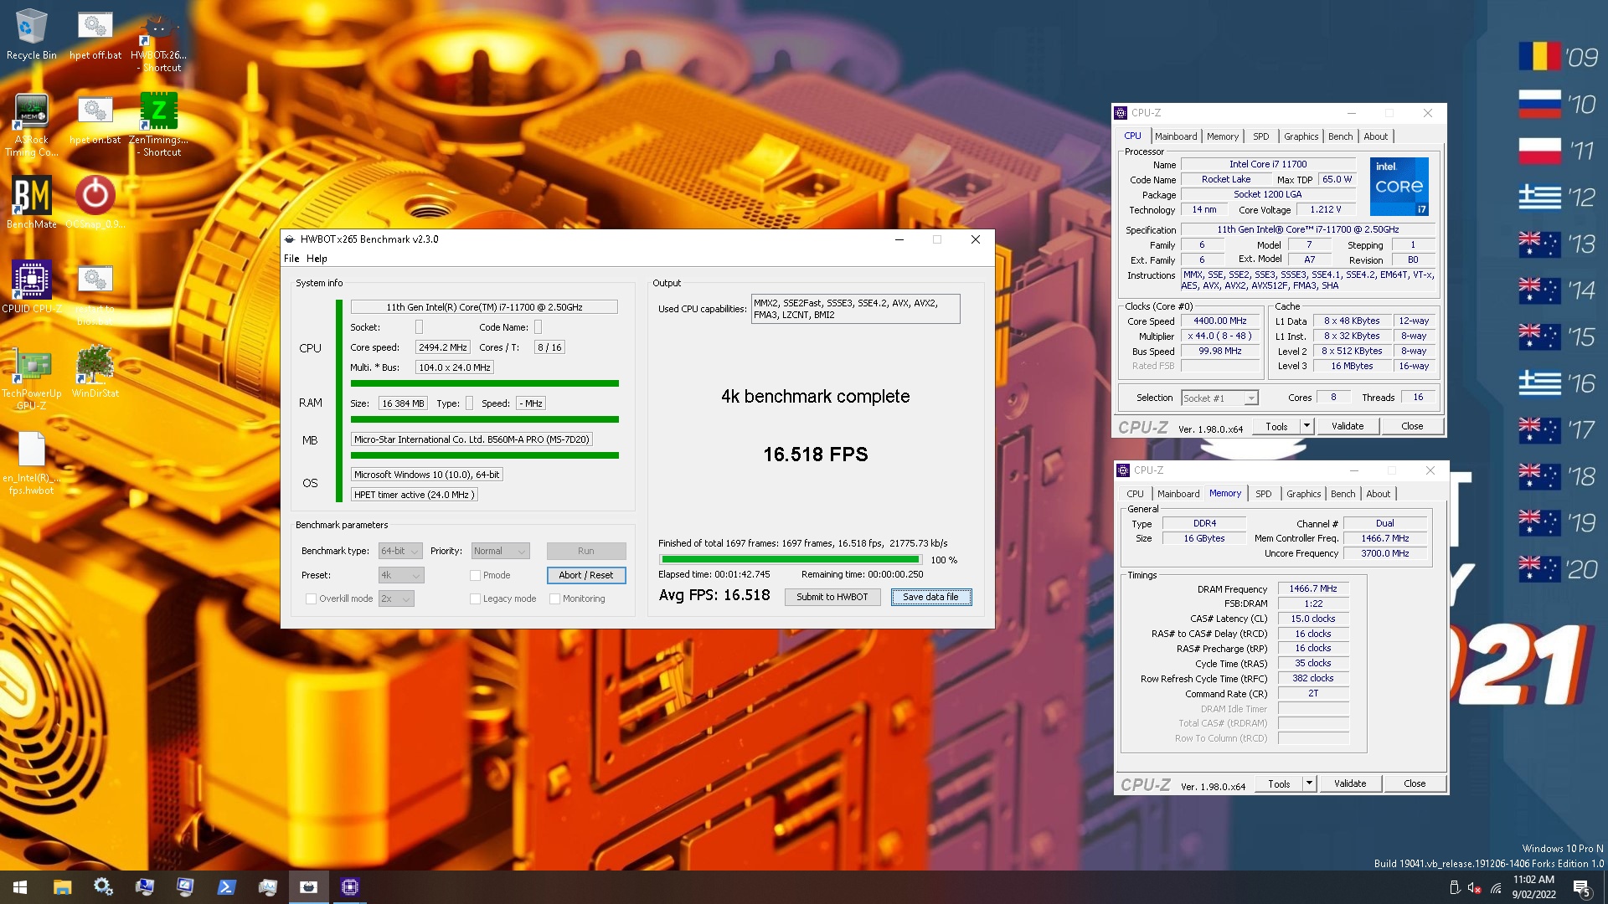Open the Socket #1 selection dropdown
This screenshot has width=1608, height=904.
tap(1219, 398)
